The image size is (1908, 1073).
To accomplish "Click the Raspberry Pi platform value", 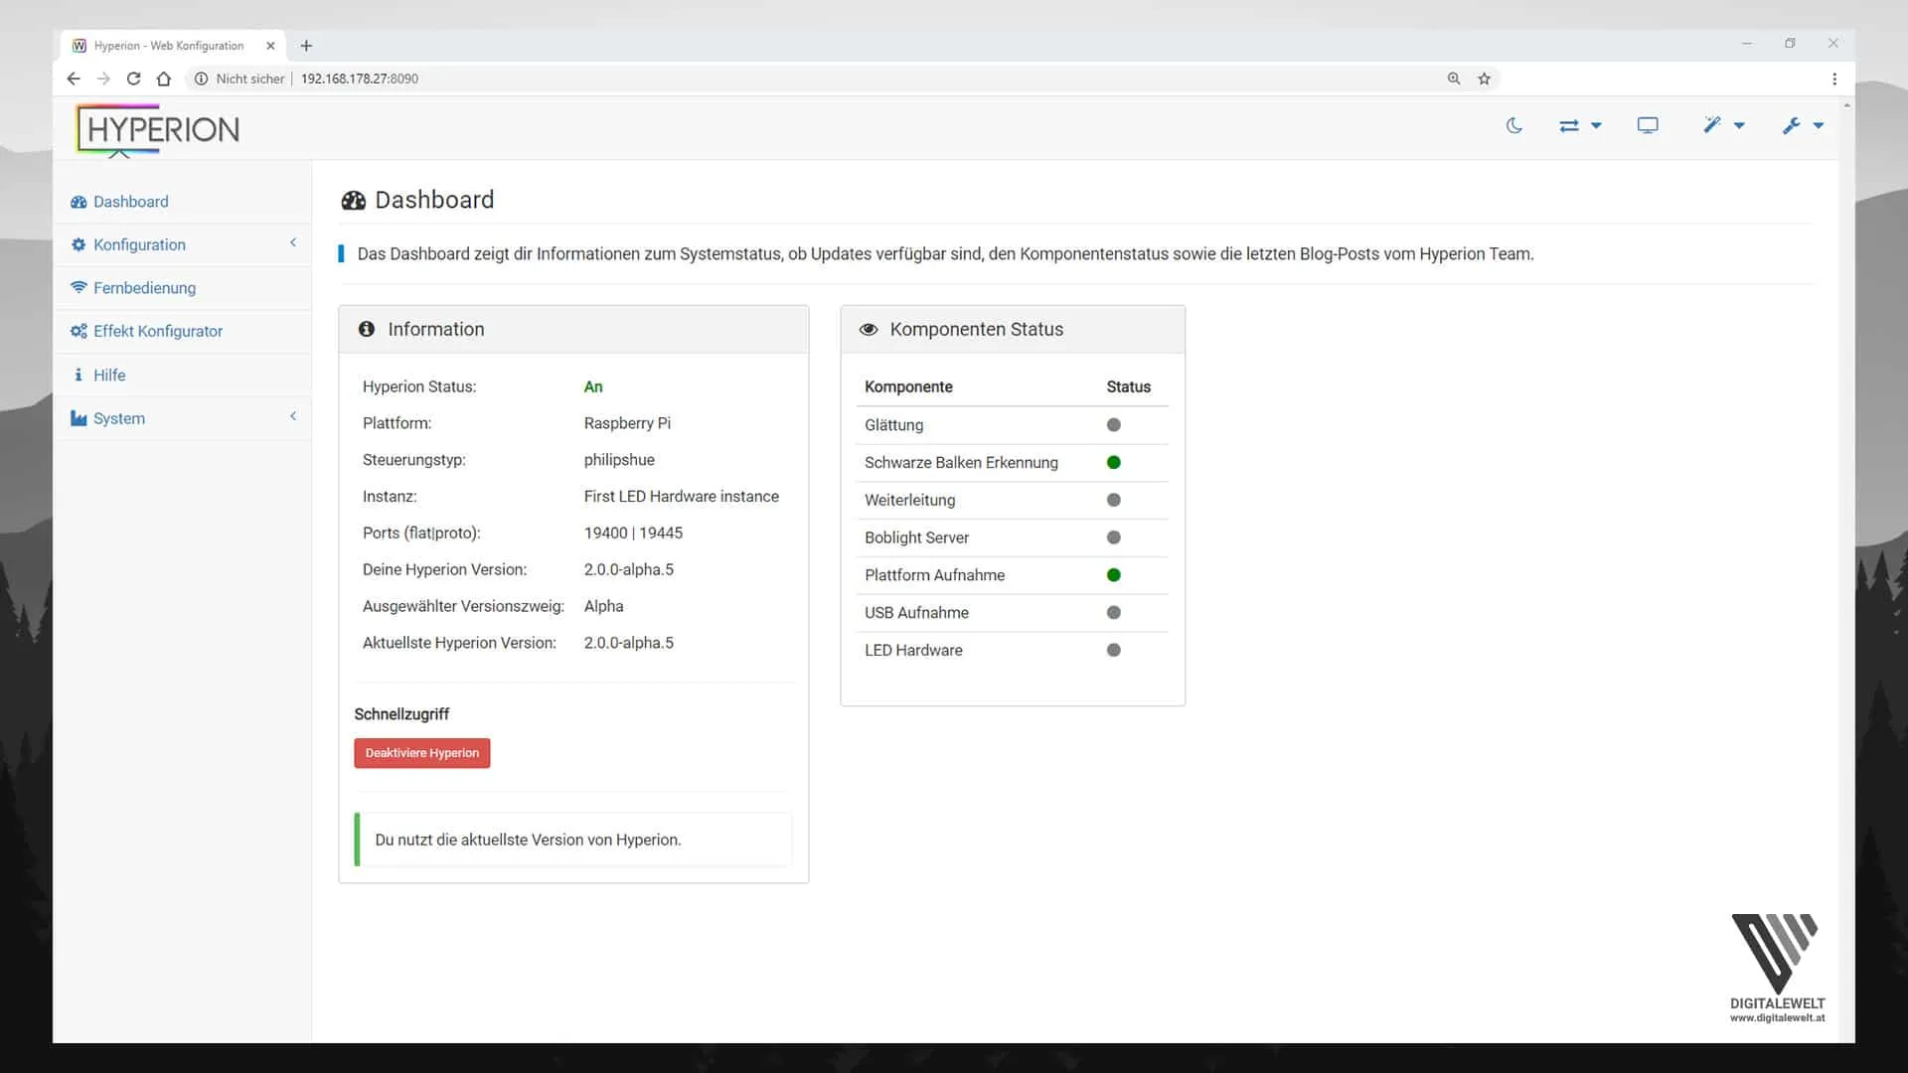I will click(x=627, y=423).
